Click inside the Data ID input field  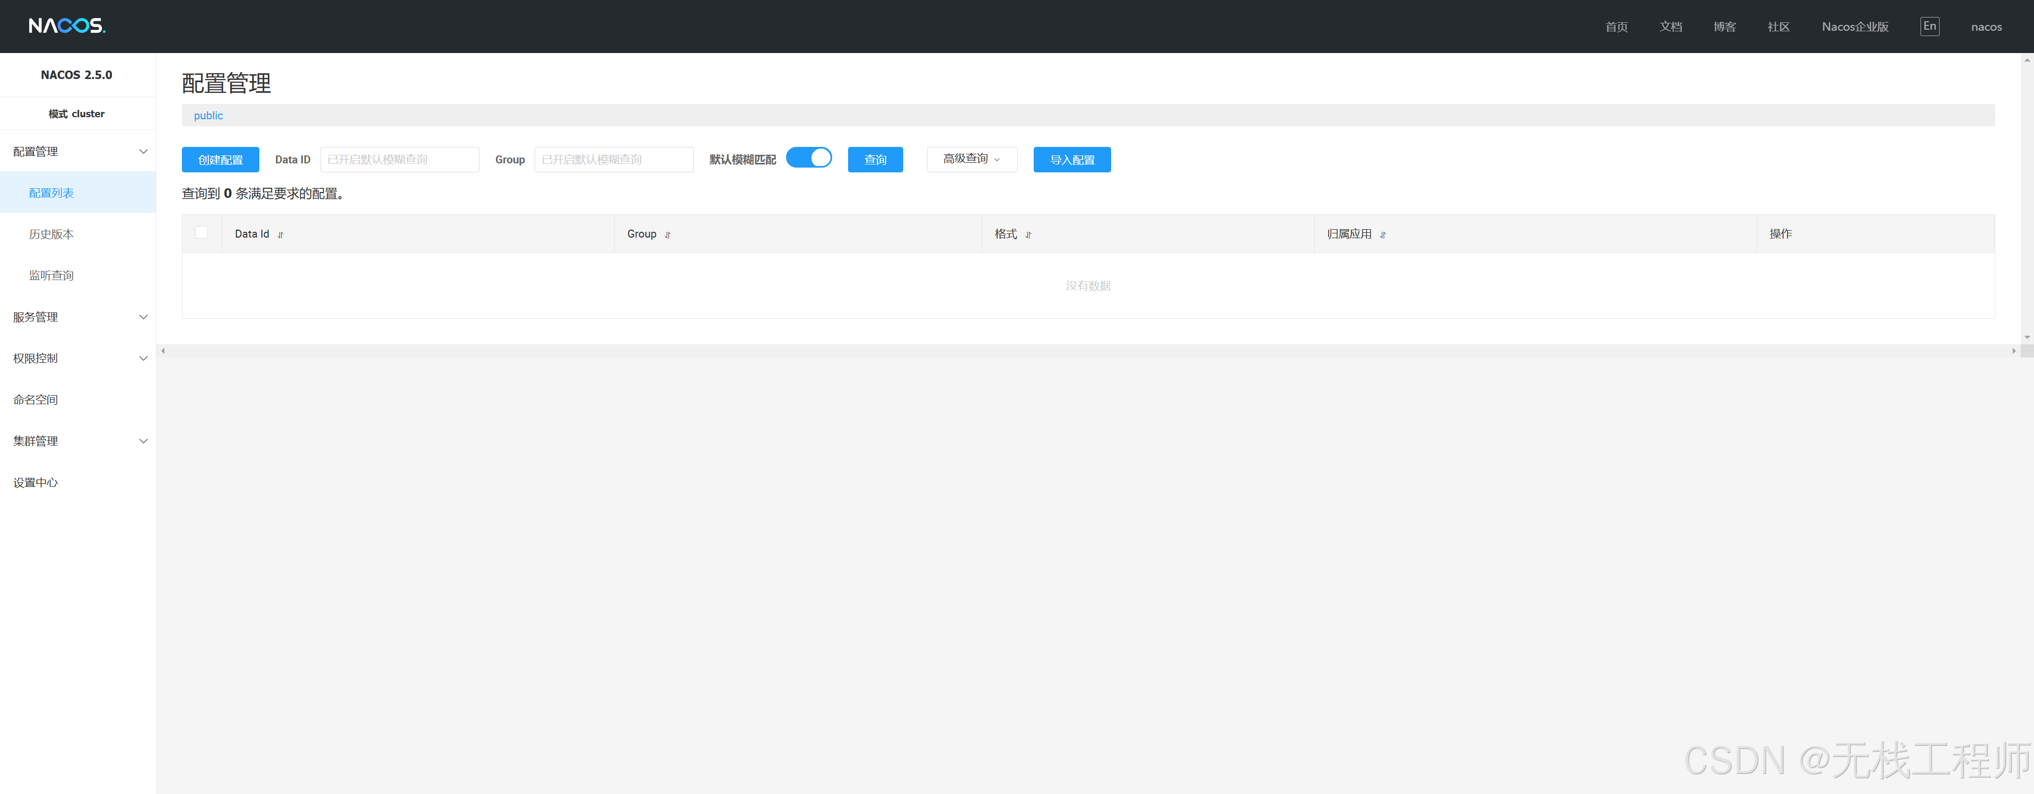(x=399, y=159)
